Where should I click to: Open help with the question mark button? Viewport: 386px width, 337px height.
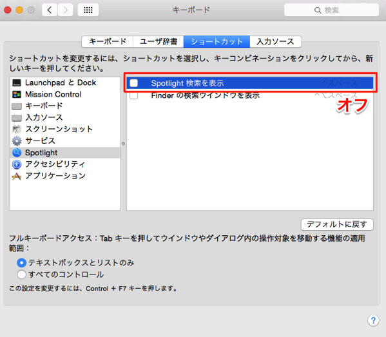(x=373, y=320)
